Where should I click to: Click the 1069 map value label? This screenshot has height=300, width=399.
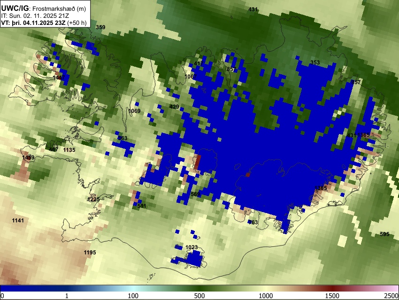click(134, 111)
